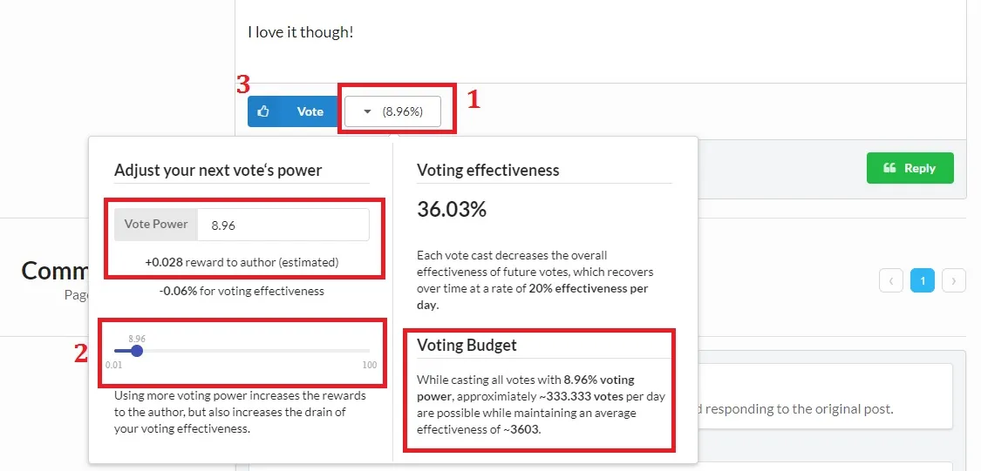
Task: Click the "I love it though!" comment text
Action: click(301, 32)
